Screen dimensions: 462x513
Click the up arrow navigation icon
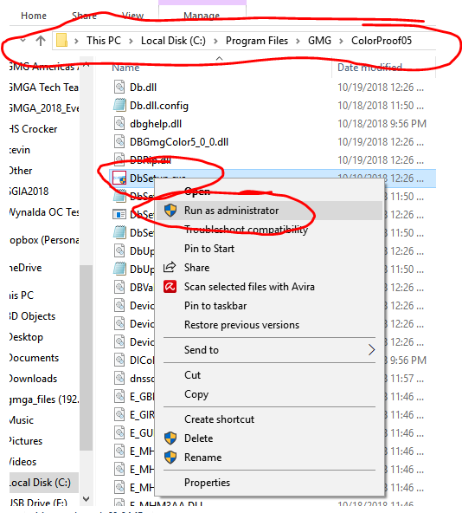(41, 41)
